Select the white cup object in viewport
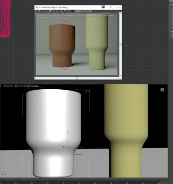The image size is (173, 184). [x=53, y=132]
